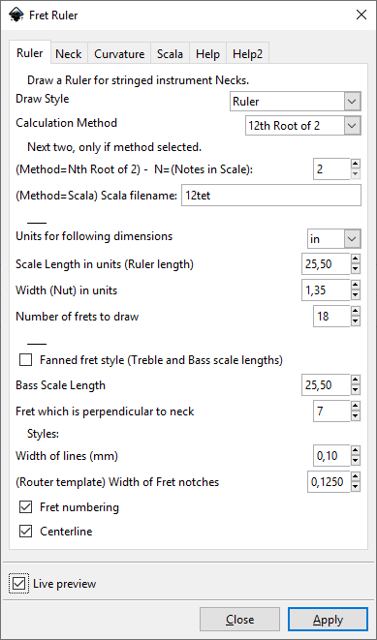Open the Draw Style dropdown
Screen dimensions: 377x640
[x=295, y=102]
